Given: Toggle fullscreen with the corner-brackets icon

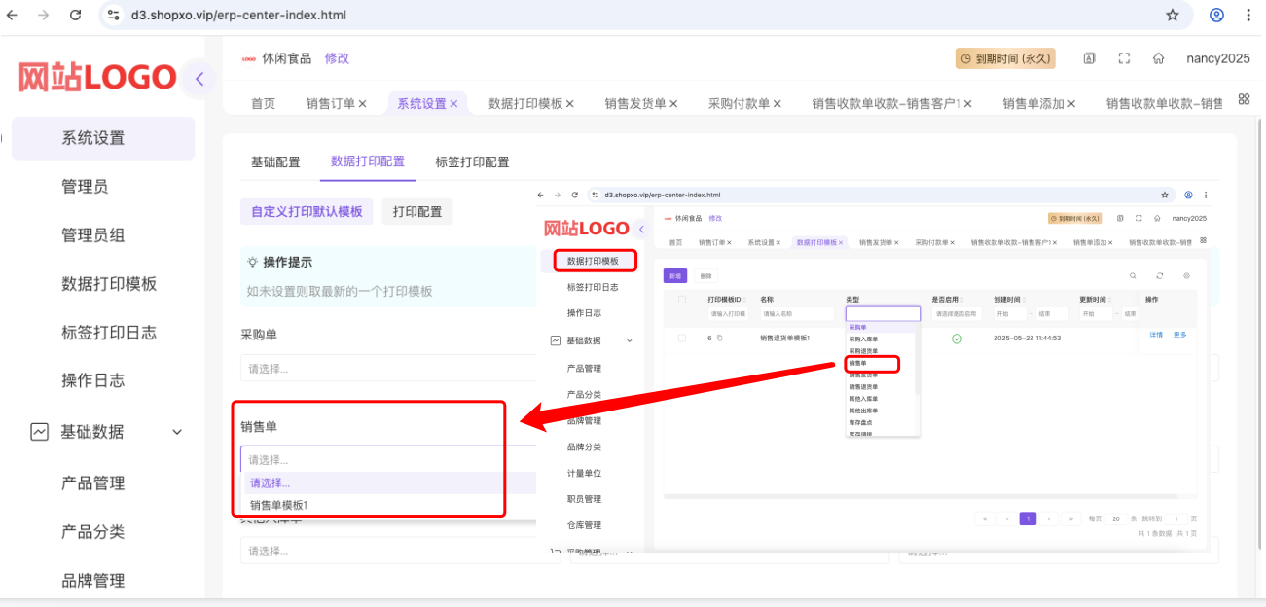Looking at the screenshot, I should [x=1124, y=58].
